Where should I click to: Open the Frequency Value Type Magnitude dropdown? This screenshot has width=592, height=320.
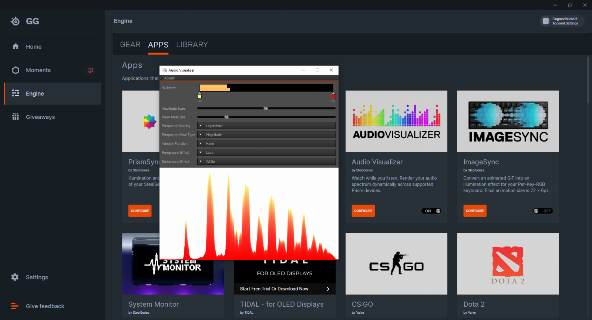click(x=266, y=135)
